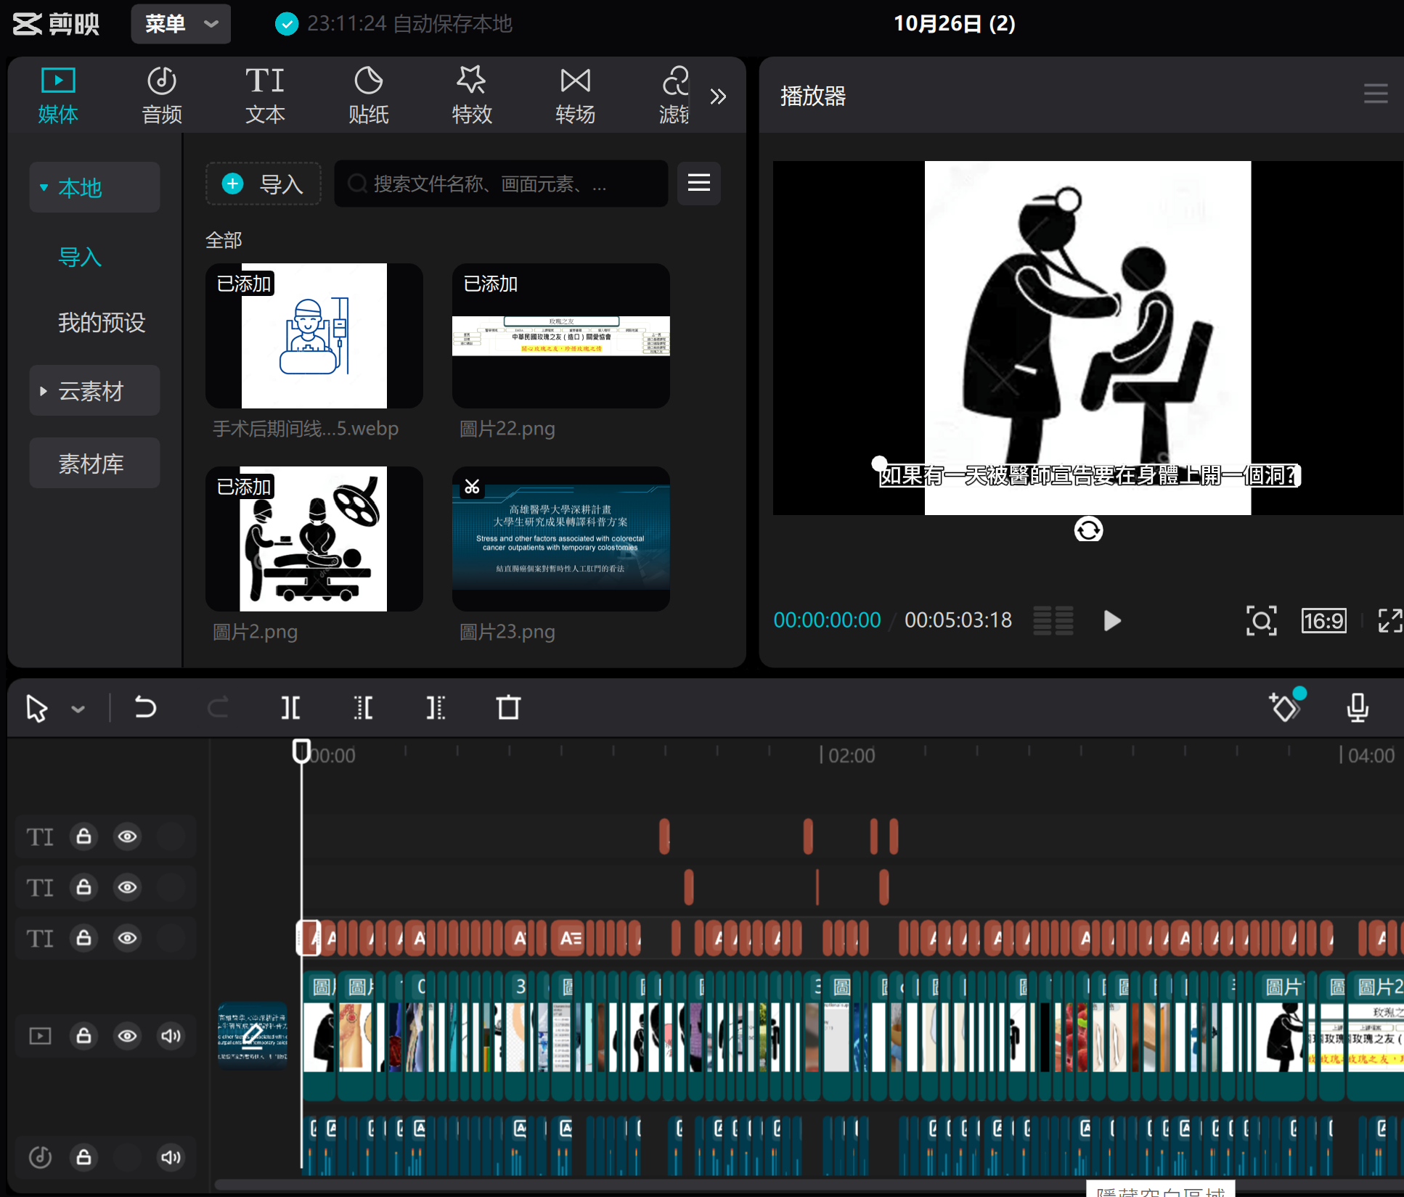Select the first subtitle clip on track

point(310,938)
